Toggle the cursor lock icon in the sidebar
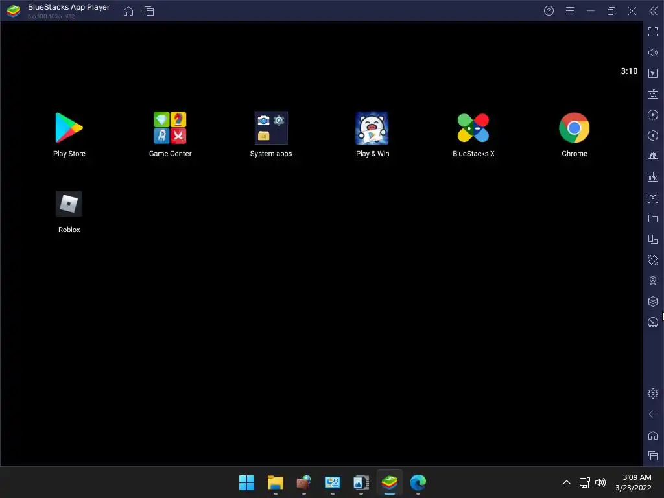Screen dimensions: 664x498 [x=653, y=73]
